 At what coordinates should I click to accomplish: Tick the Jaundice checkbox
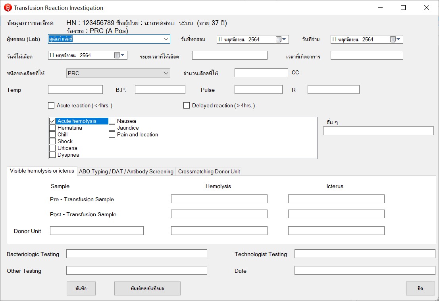[x=112, y=128]
